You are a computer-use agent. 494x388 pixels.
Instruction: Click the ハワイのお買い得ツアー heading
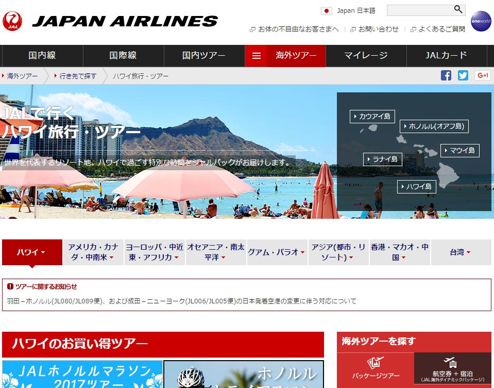pyautogui.click(x=80, y=344)
